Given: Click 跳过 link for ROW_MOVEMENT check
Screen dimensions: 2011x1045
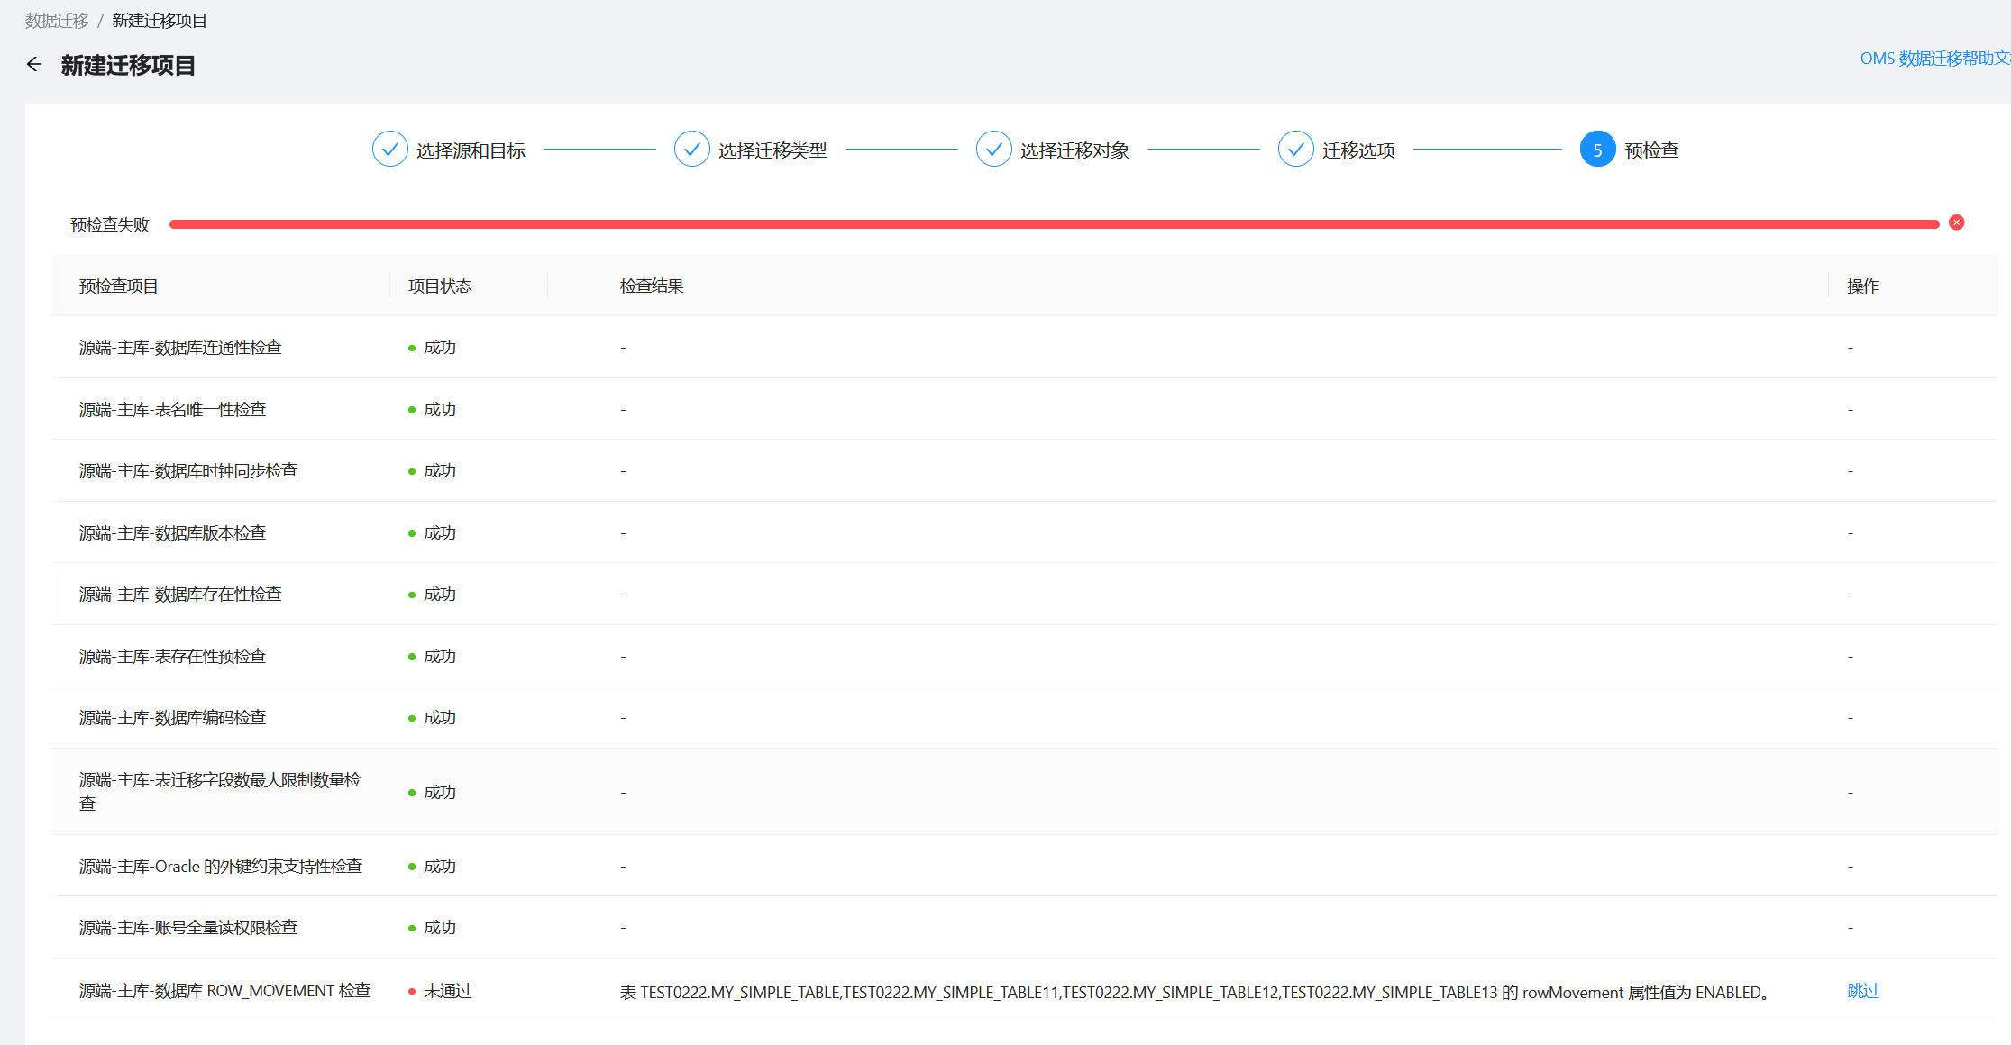Looking at the screenshot, I should click(x=1862, y=991).
